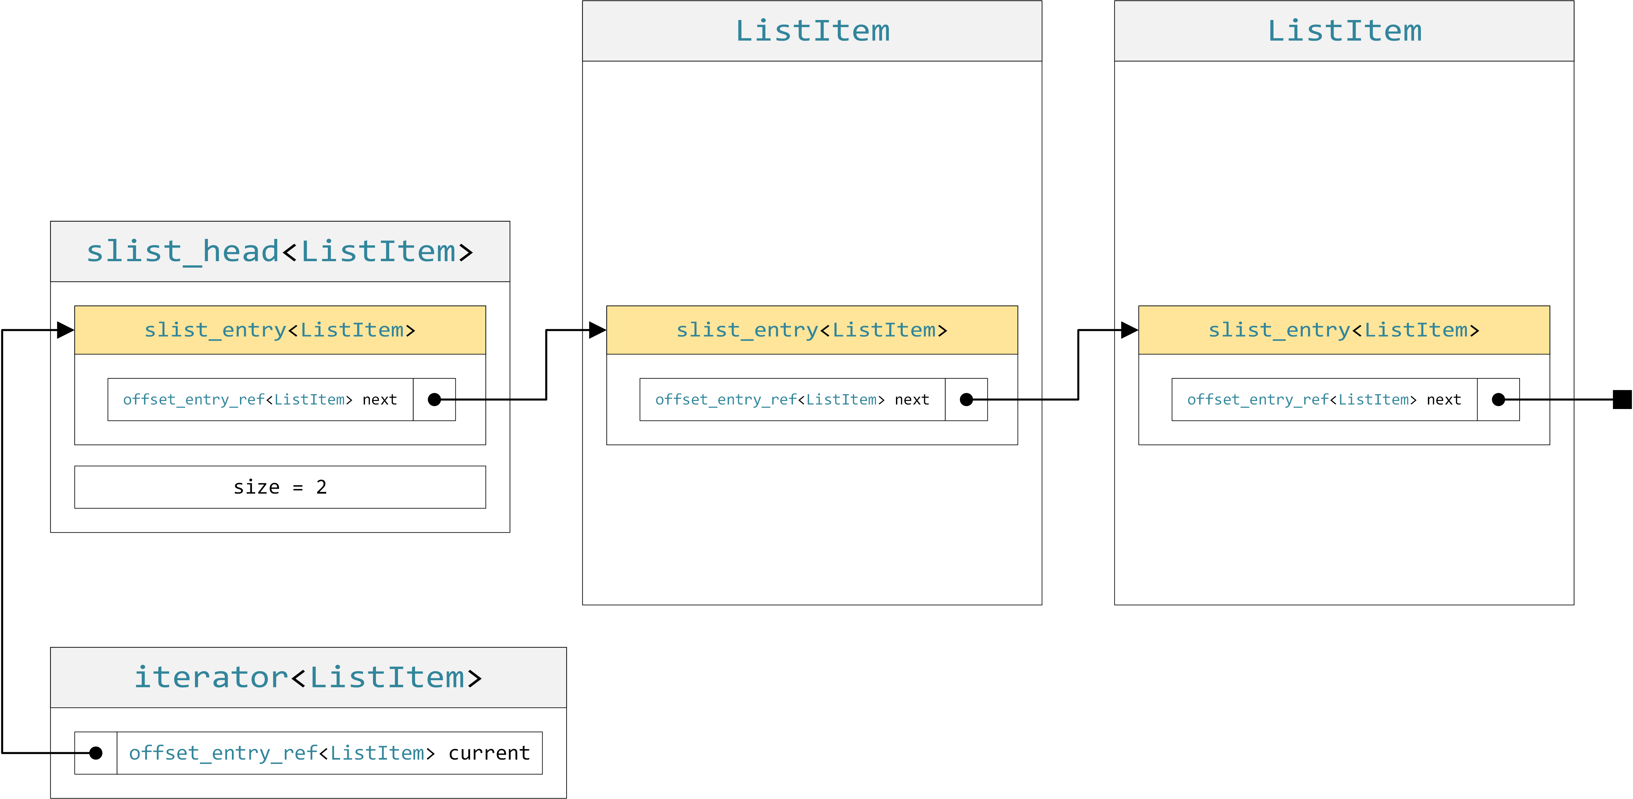Click the next field inside slist_head
1633x799 pixels.
pyautogui.click(x=260, y=399)
